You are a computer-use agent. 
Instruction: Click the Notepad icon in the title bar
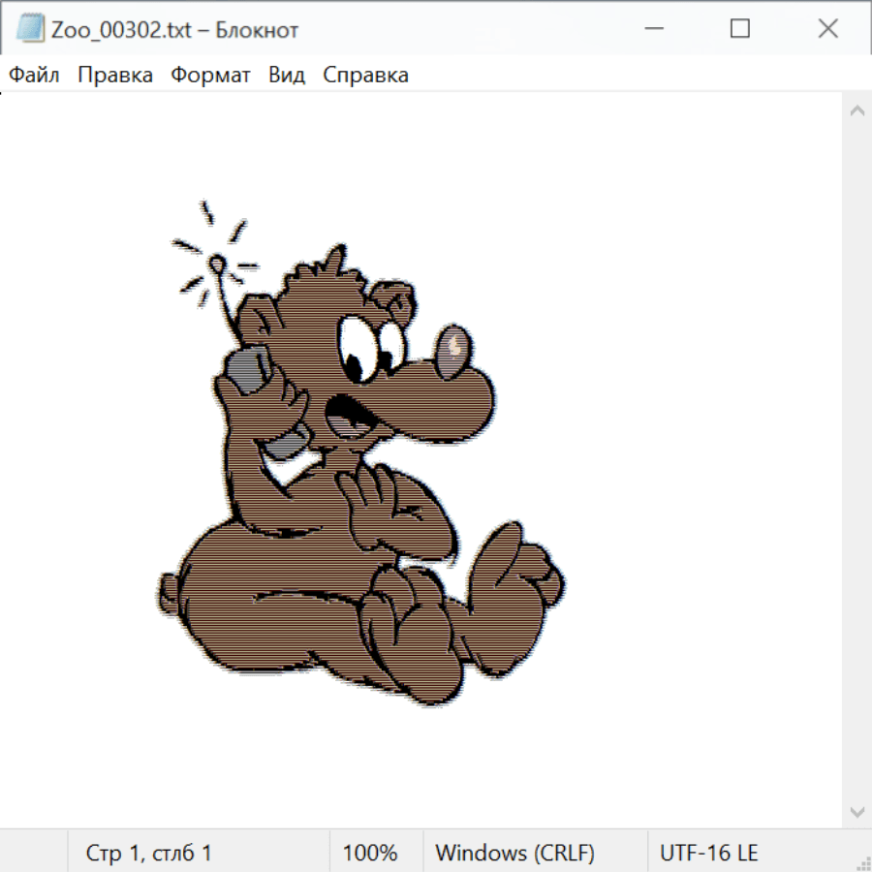(x=30, y=29)
